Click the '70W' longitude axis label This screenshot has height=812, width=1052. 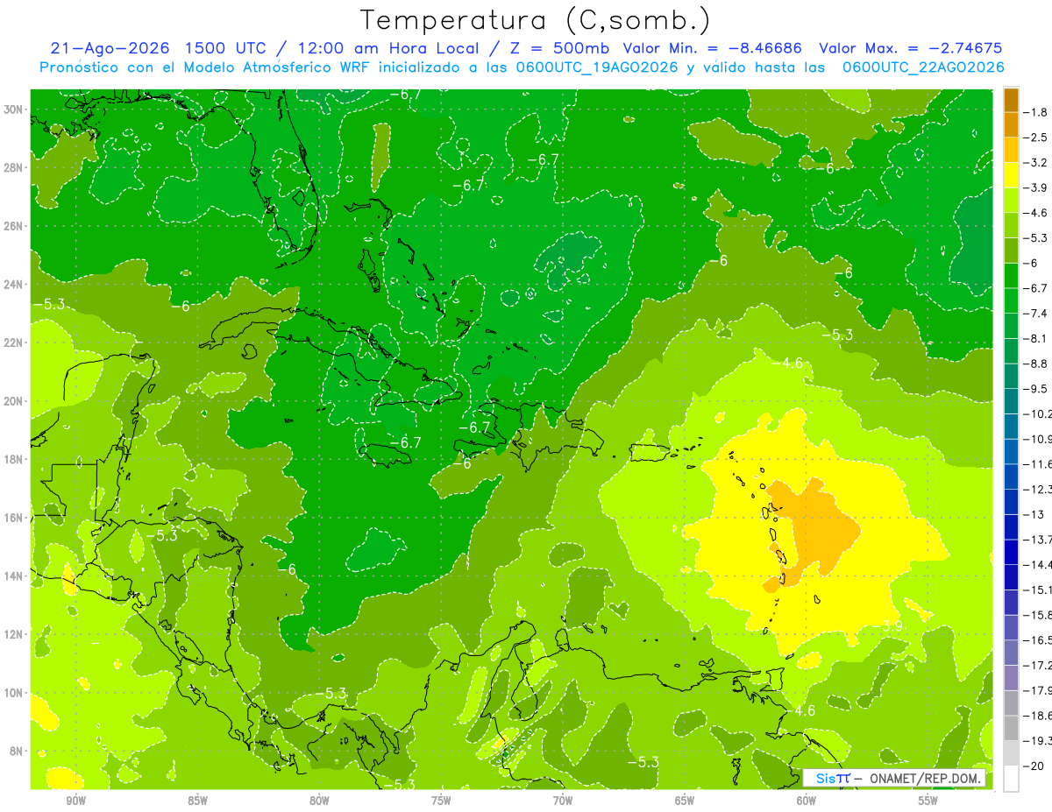(x=563, y=801)
